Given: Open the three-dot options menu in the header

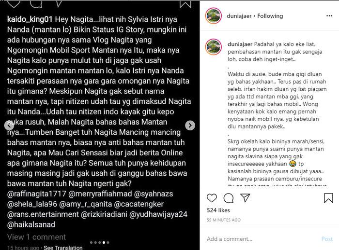Looking at the screenshot, I should pyautogui.click(x=329, y=16).
